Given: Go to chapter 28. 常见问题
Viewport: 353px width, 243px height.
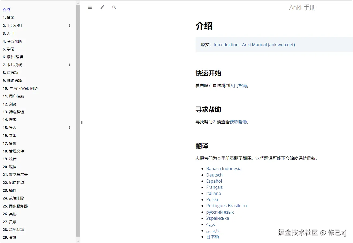Looking at the screenshot, I should click(x=13, y=230).
